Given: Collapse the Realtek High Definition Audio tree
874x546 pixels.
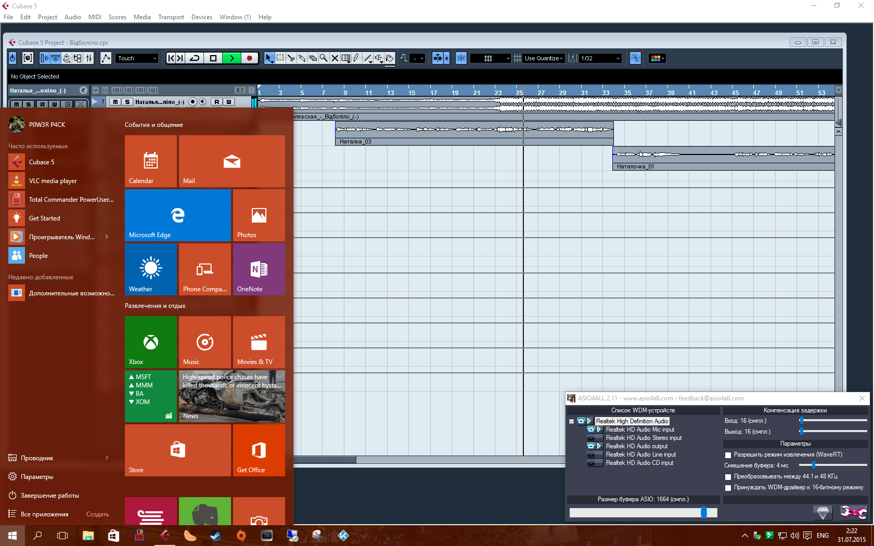Looking at the screenshot, I should coord(571,421).
